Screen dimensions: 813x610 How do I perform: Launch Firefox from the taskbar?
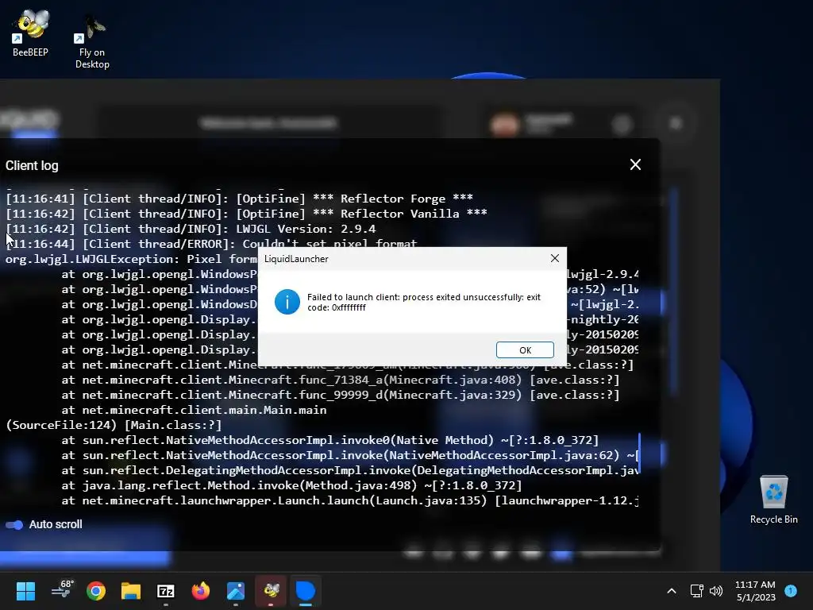[201, 591]
